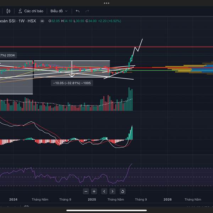The width and height of the screenshot is (213, 213).
Task: Select the low price value L30.55
Action: [x=79, y=21]
